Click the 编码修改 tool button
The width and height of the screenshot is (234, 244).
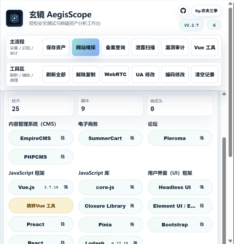175,74
